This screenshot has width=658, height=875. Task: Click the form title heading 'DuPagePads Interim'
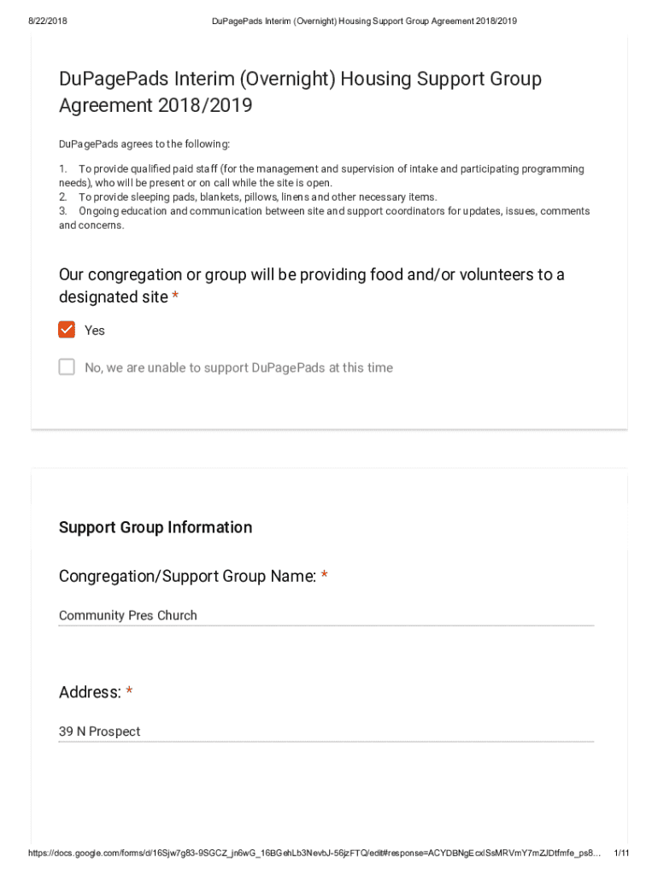[x=300, y=92]
